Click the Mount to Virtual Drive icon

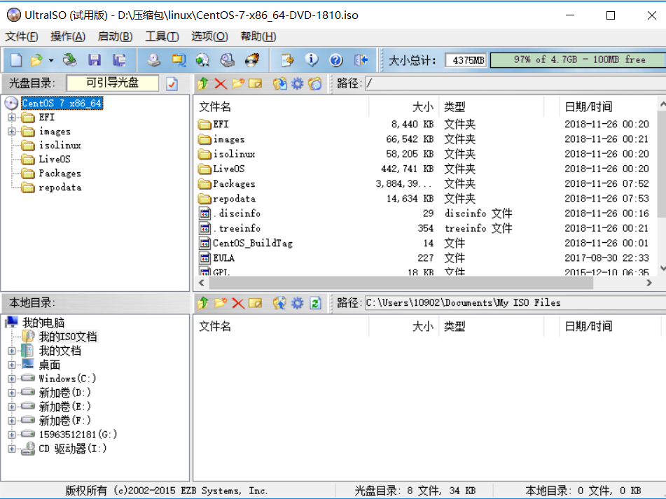click(x=228, y=59)
